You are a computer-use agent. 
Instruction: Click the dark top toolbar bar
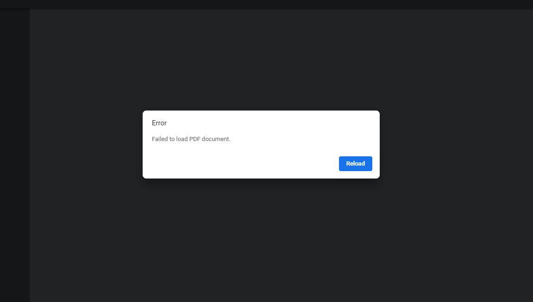pos(266,4)
